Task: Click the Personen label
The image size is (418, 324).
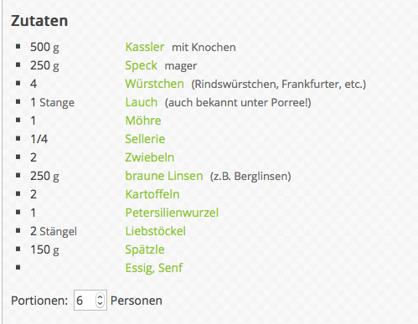Action: [137, 301]
